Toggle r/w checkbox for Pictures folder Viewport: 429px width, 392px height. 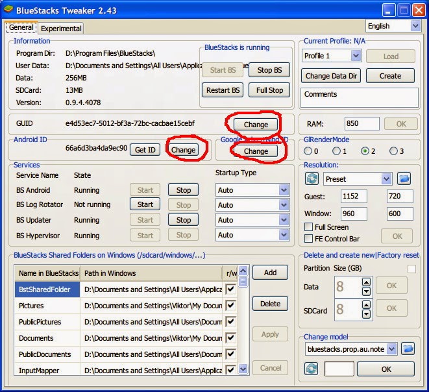pos(230,305)
